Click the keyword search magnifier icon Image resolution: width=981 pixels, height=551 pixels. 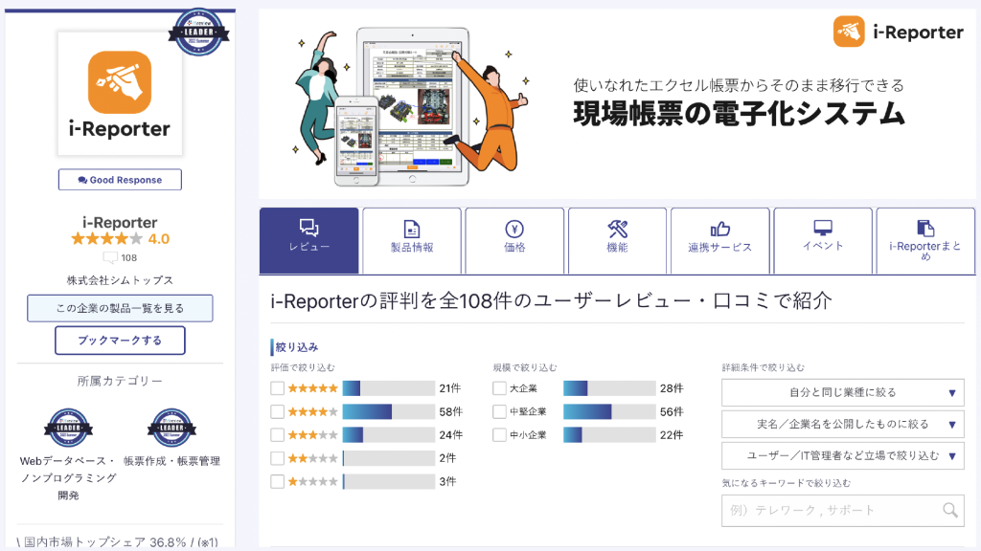click(x=950, y=511)
